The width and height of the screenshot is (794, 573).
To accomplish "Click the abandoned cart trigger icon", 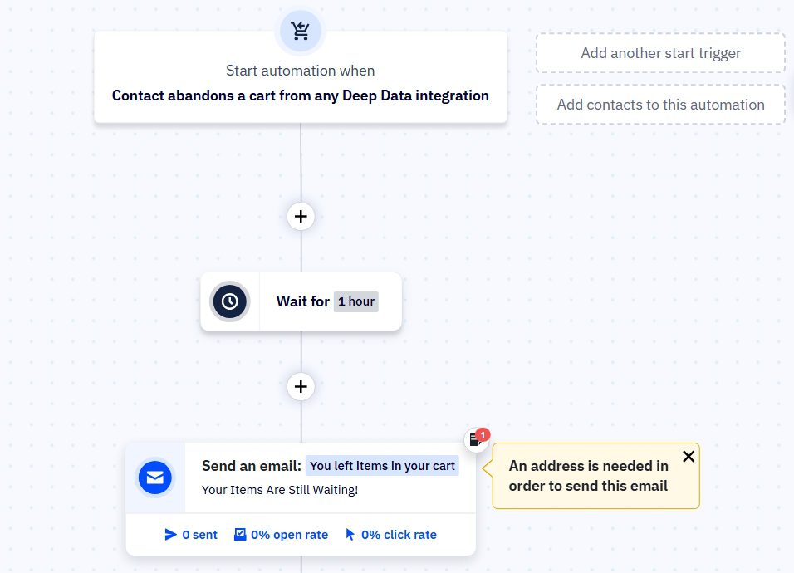I will point(300,31).
